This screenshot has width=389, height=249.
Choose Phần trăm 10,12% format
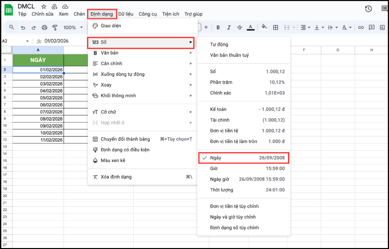pos(244,82)
